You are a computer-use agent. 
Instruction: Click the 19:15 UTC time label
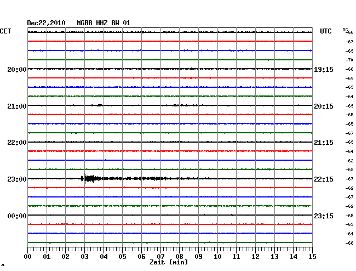pyautogui.click(x=324, y=69)
